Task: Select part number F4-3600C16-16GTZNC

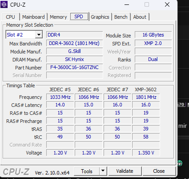Action: point(74,67)
